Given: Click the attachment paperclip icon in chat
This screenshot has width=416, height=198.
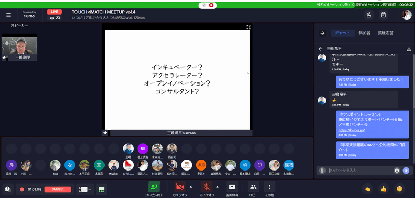Looking at the screenshot, I should (322, 171).
